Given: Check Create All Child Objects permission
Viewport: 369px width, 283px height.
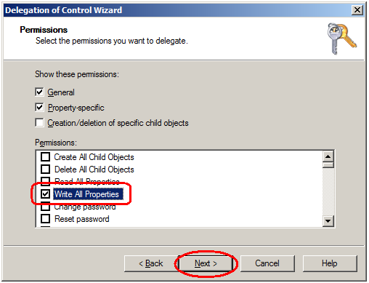Looking at the screenshot, I should pyautogui.click(x=45, y=157).
